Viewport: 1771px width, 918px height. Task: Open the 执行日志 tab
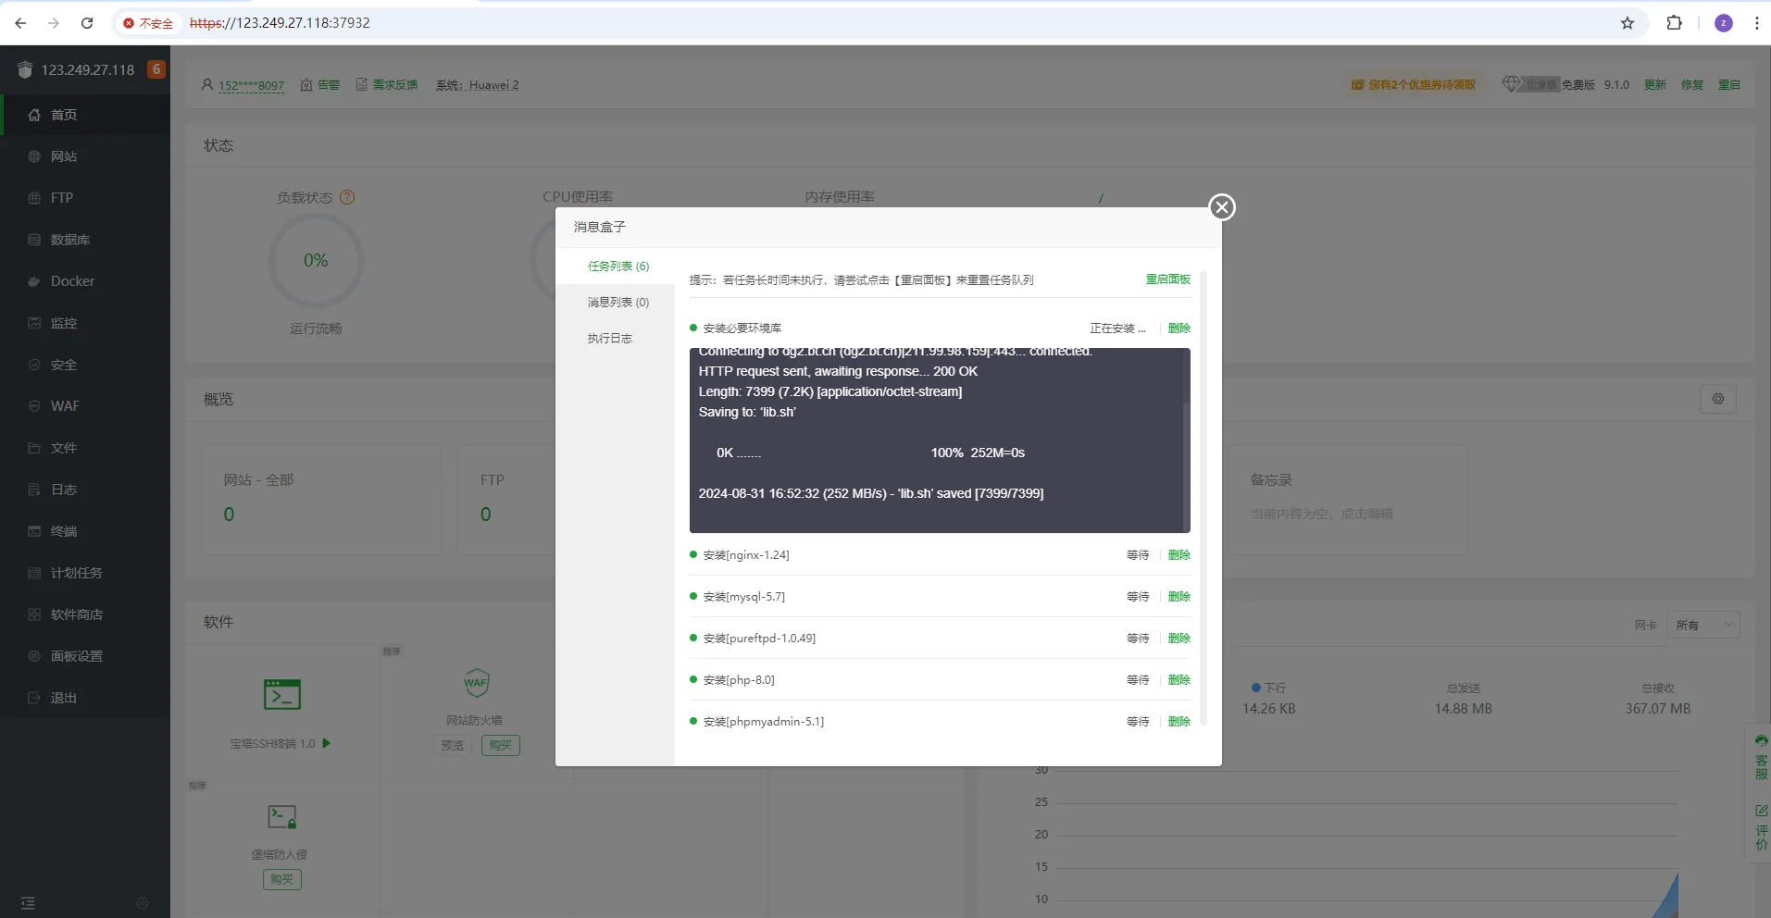610,339
